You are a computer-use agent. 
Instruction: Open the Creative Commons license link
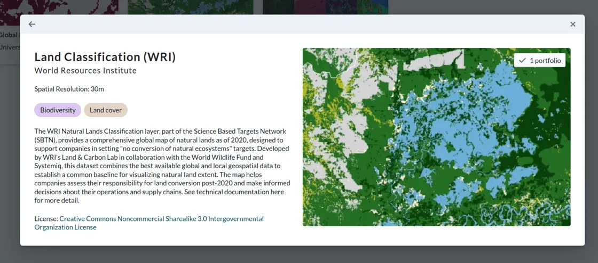pos(149,223)
